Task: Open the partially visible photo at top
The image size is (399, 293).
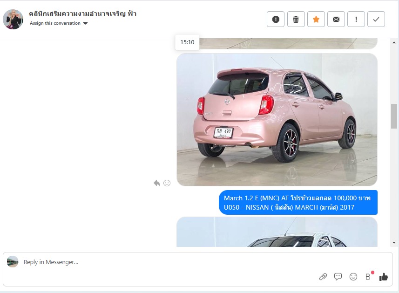Action: point(288,43)
